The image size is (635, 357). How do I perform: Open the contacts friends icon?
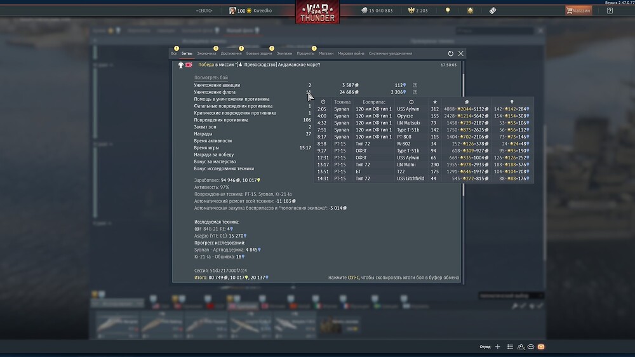521,347
